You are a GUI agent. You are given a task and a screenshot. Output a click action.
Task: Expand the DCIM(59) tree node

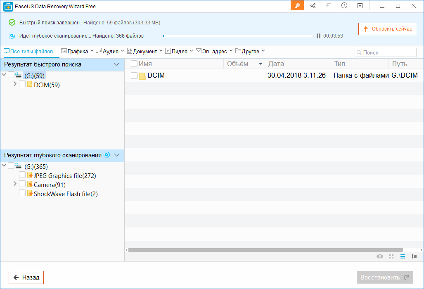[15, 84]
